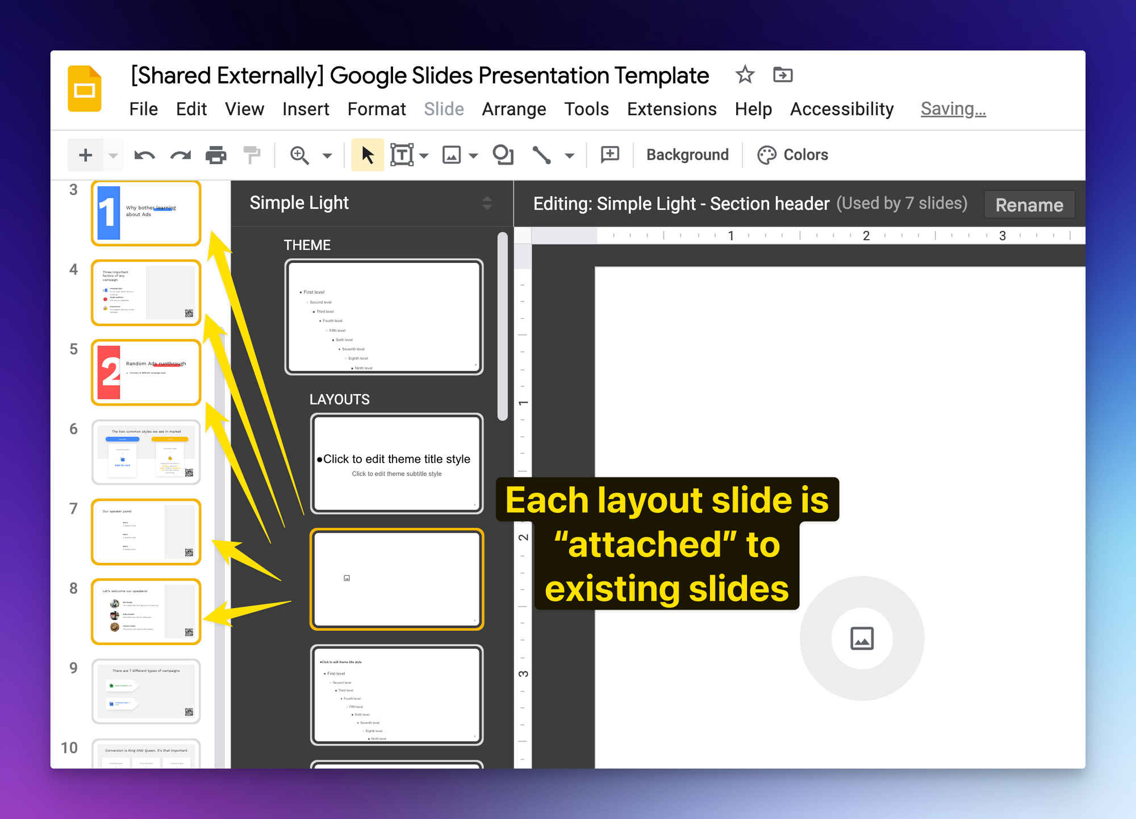Star this presentation
This screenshot has width=1136, height=819.
point(745,74)
